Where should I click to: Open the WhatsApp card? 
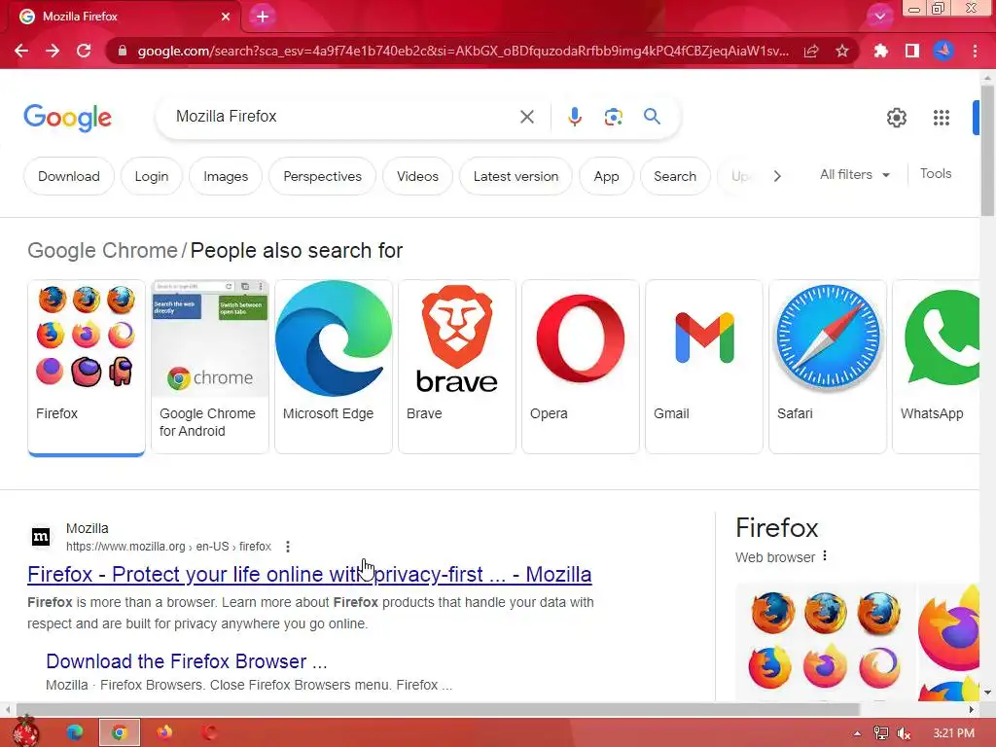tap(936, 367)
